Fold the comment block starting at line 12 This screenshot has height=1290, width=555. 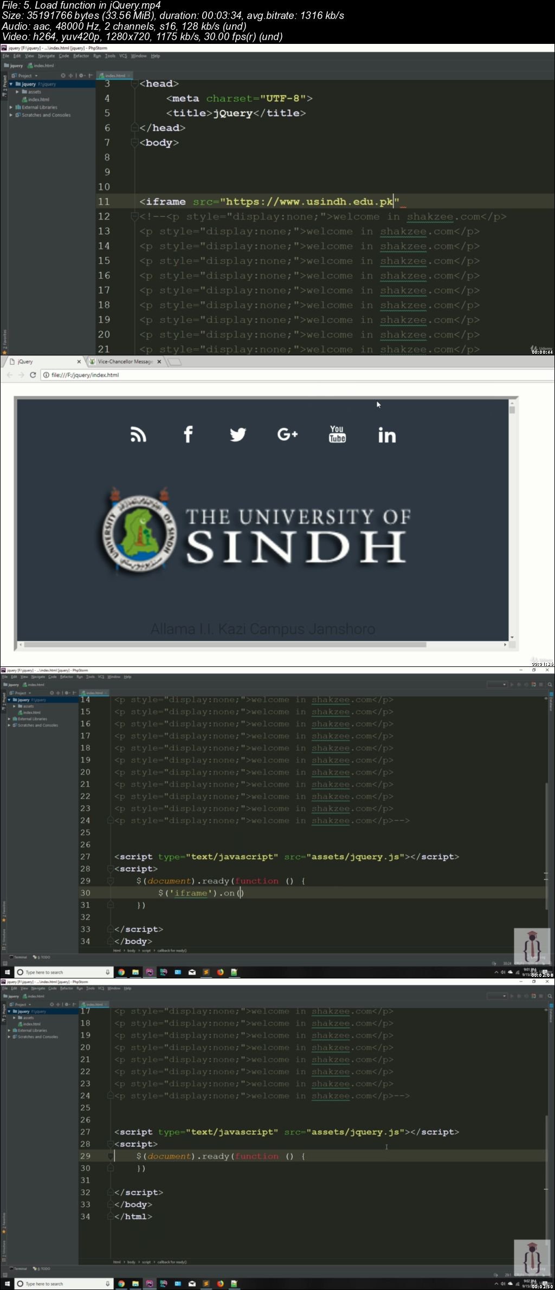tap(134, 217)
